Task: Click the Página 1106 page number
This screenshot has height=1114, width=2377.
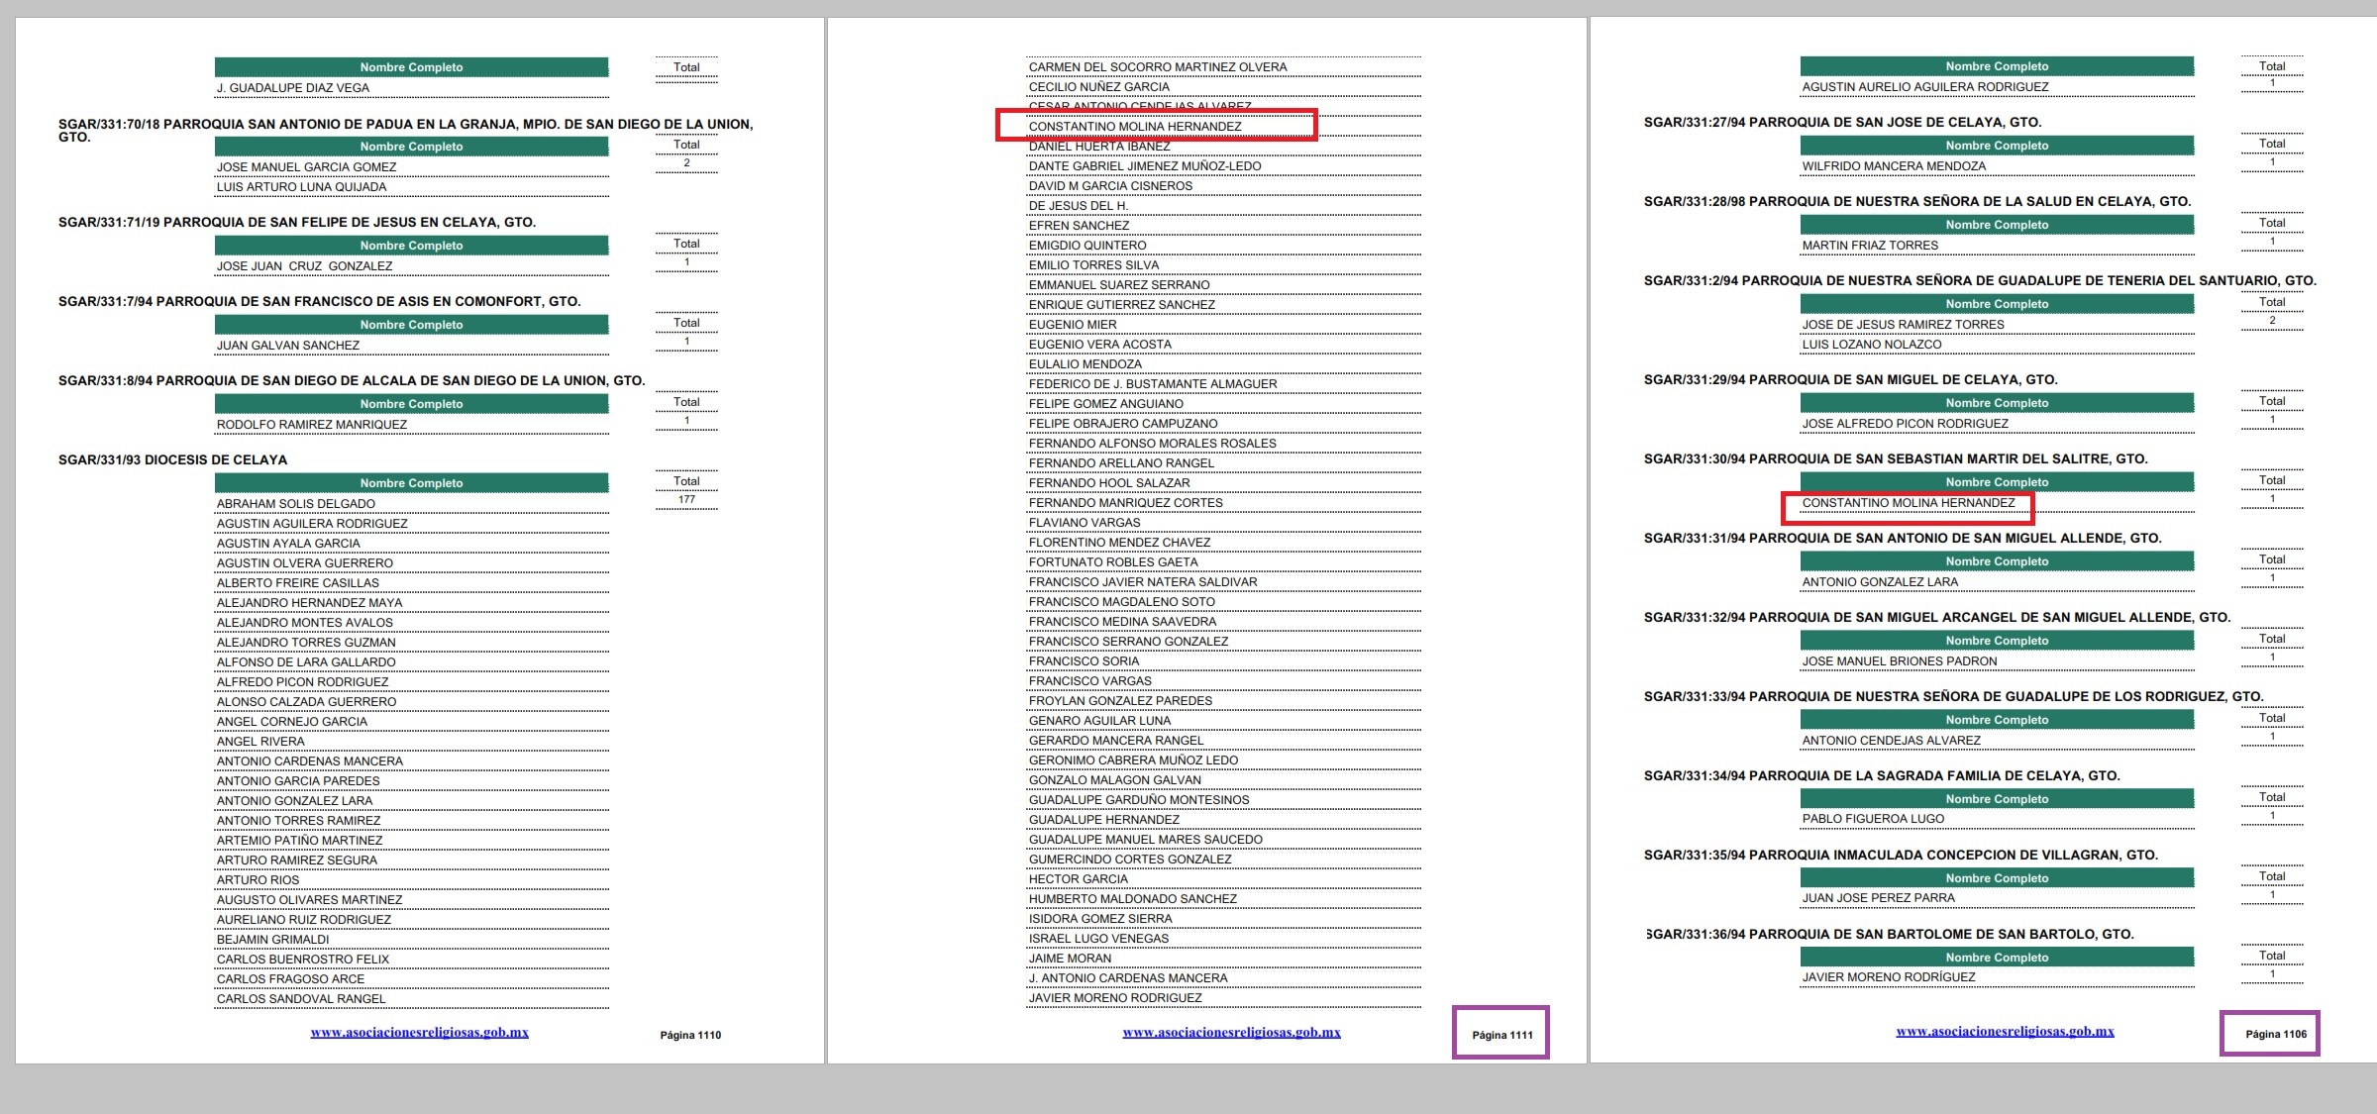Action: (x=2276, y=1034)
